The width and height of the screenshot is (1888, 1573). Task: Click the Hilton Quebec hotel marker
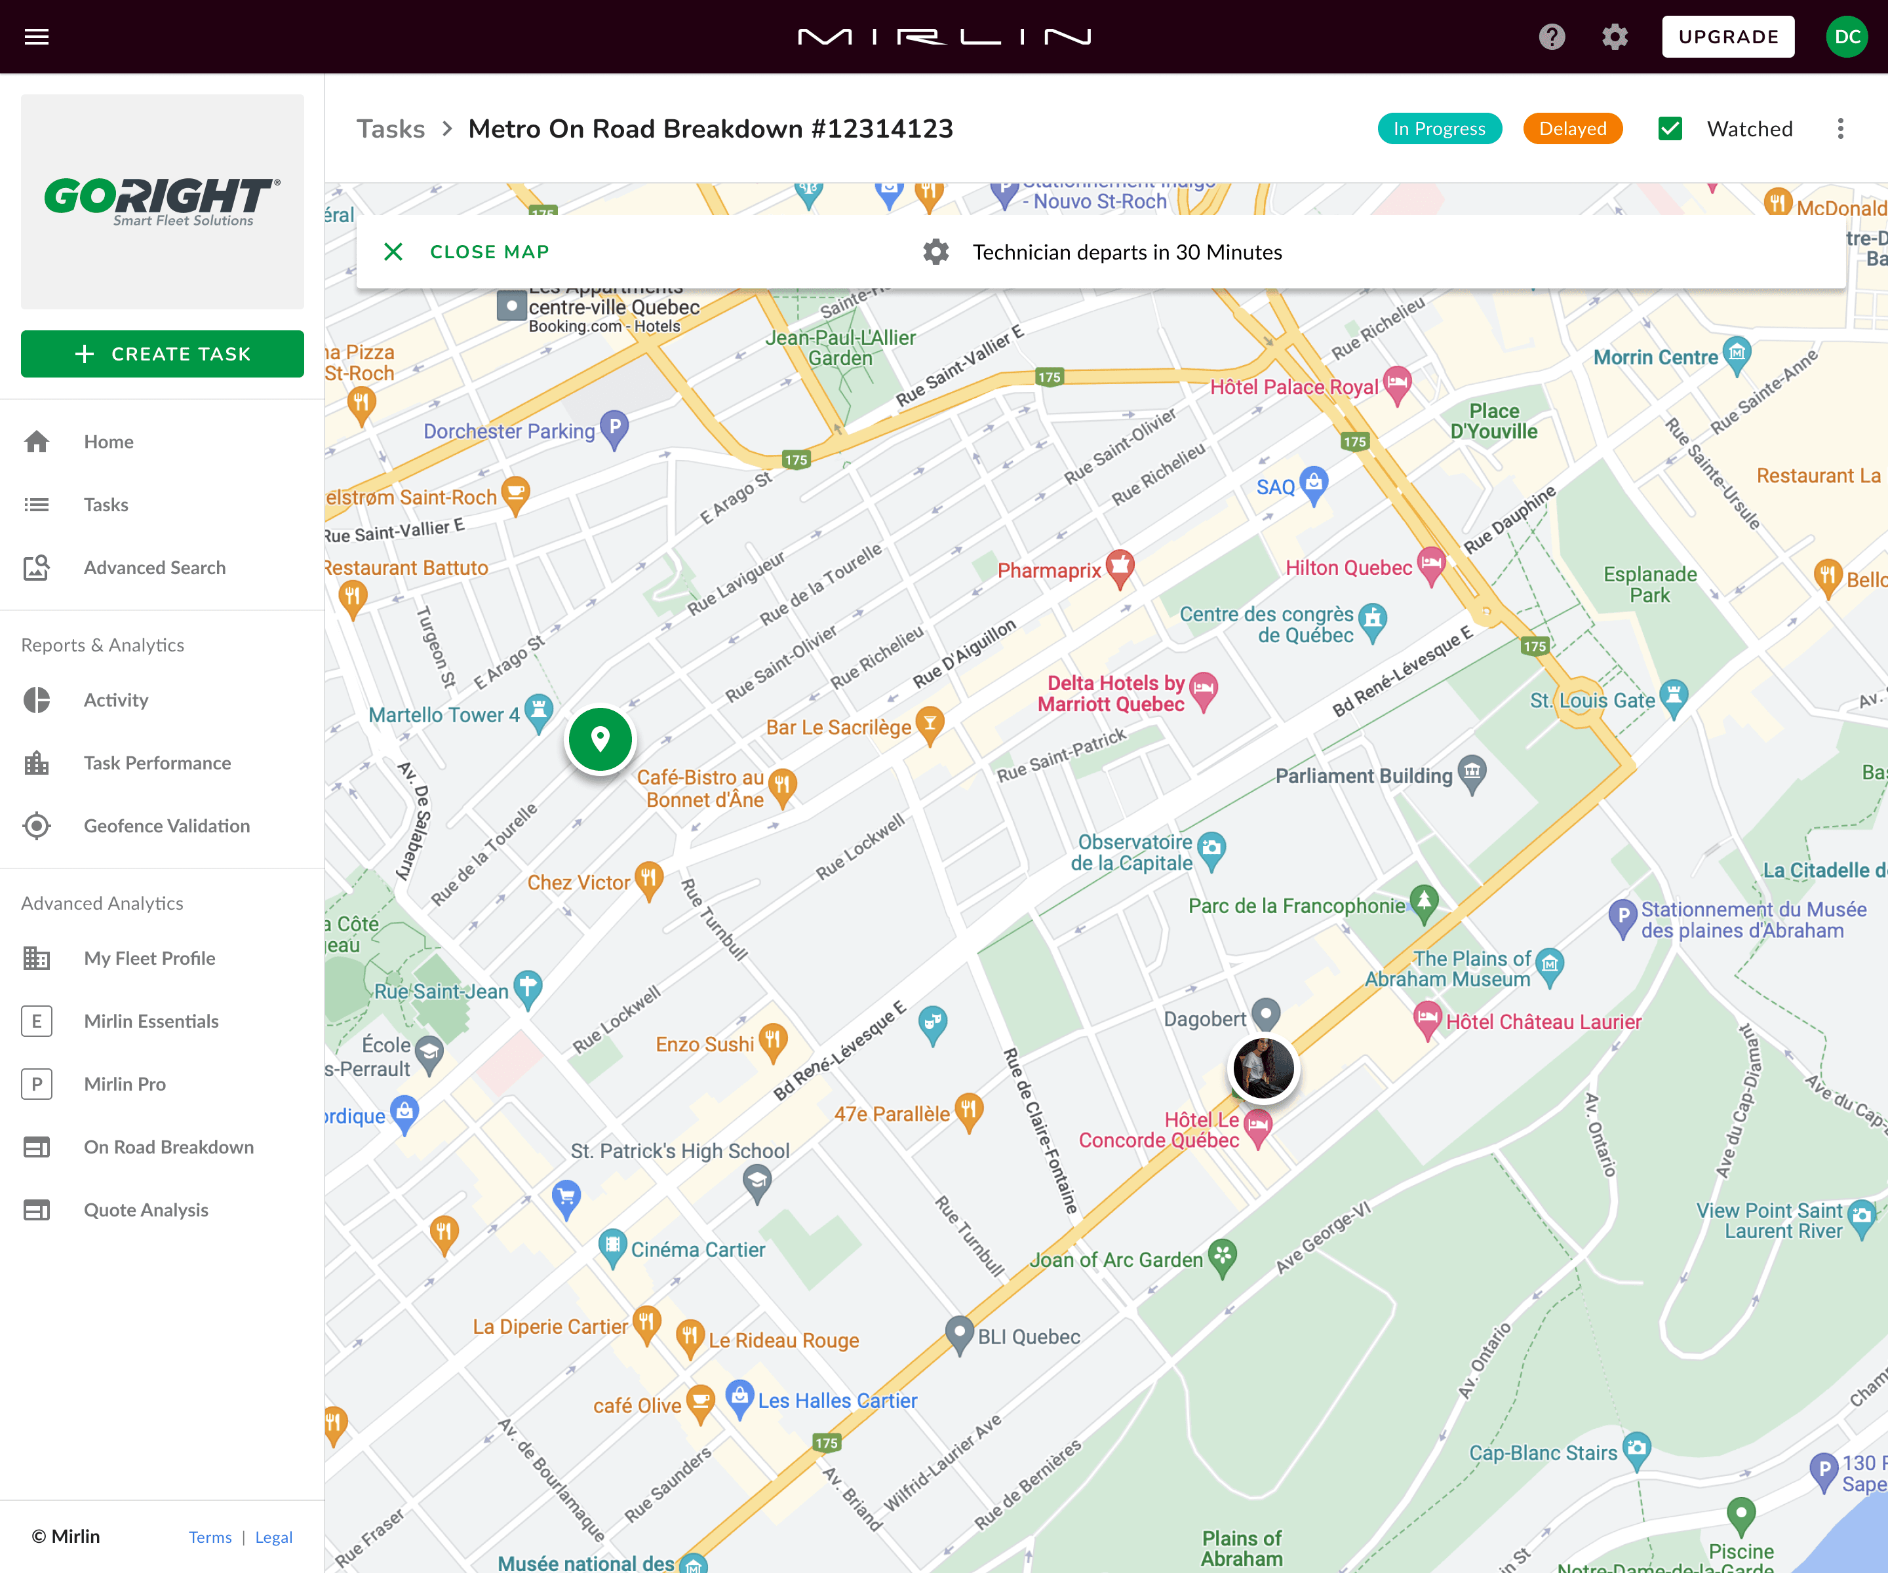[1431, 566]
